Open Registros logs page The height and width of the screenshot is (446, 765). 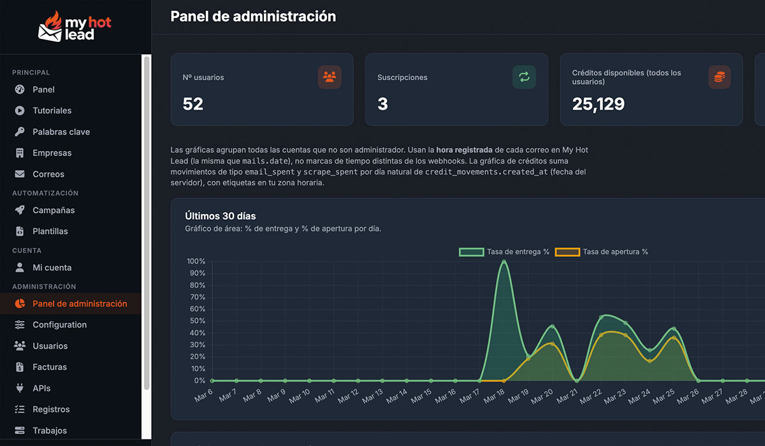[71, 410]
